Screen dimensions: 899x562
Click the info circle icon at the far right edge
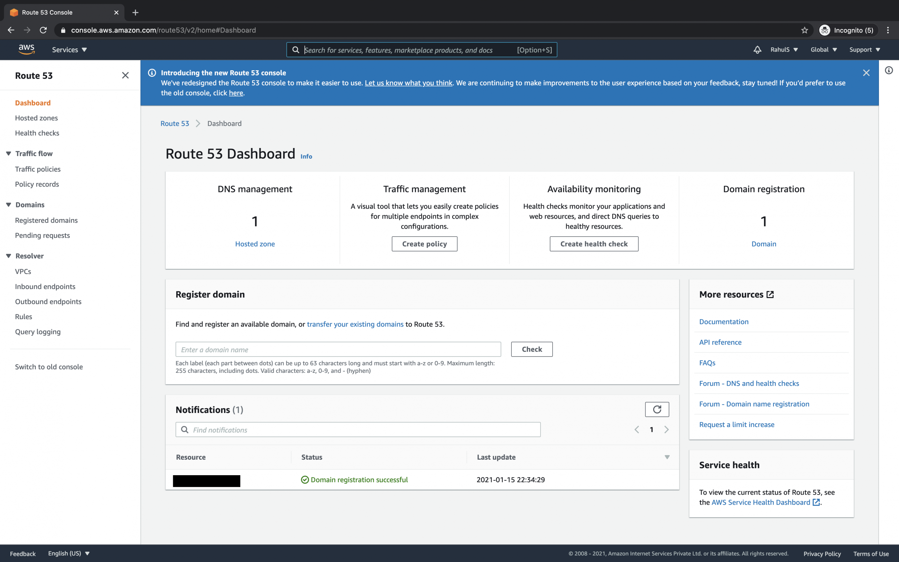pos(889,70)
